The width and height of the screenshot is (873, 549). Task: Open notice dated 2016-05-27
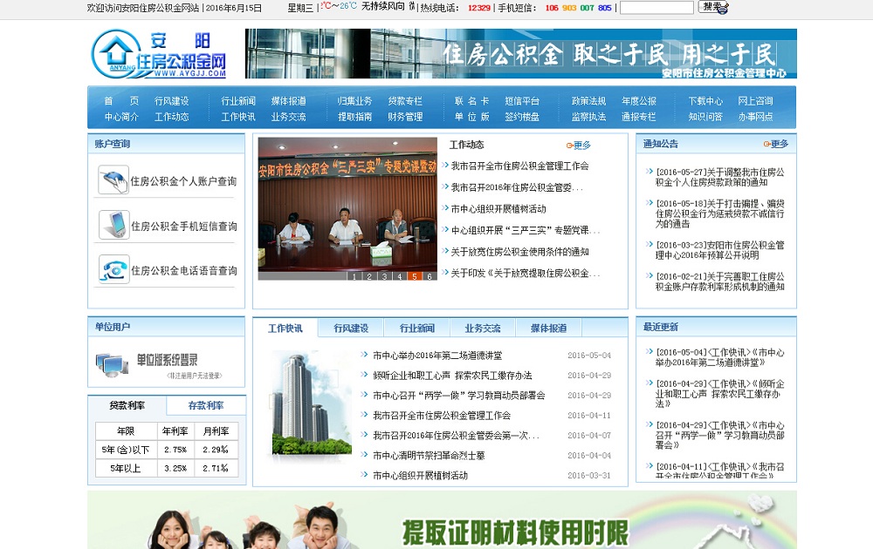719,177
